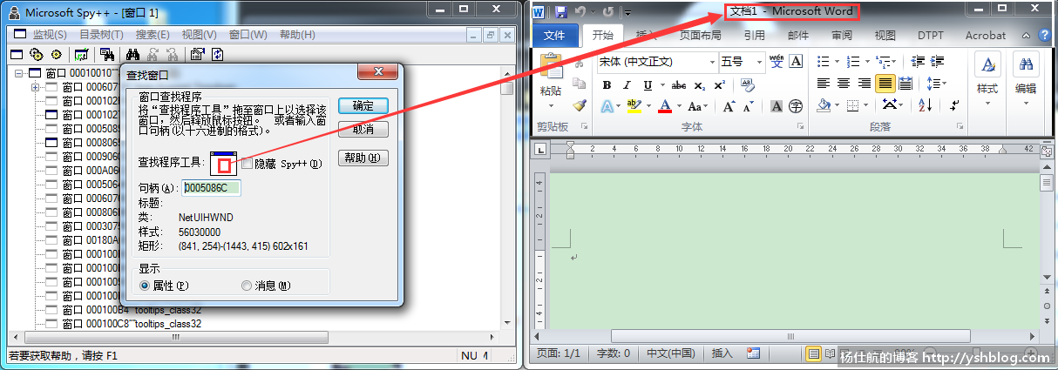This screenshot has height=370, width=1058.
Task: Open the 目录树(T) menu in Spy++
Action: [101, 35]
